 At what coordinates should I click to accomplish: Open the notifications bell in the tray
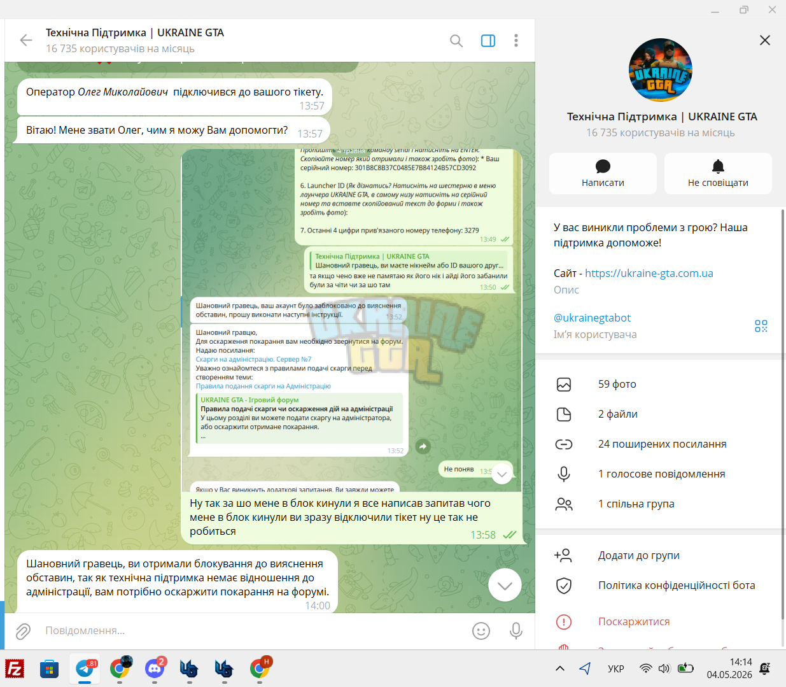(765, 669)
